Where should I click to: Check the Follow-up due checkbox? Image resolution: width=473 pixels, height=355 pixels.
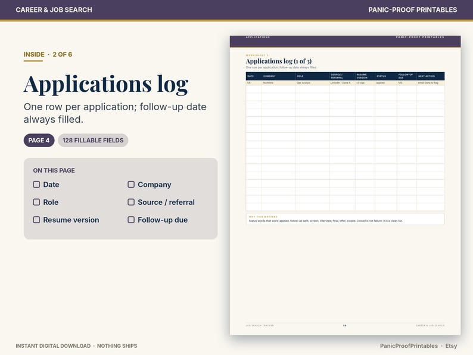(131, 220)
